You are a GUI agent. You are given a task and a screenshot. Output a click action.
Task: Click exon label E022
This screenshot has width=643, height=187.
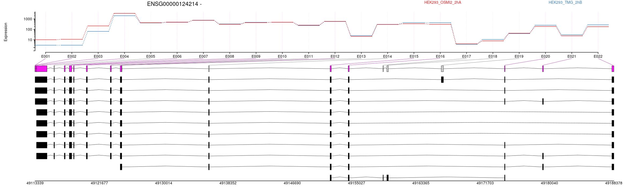598,56
